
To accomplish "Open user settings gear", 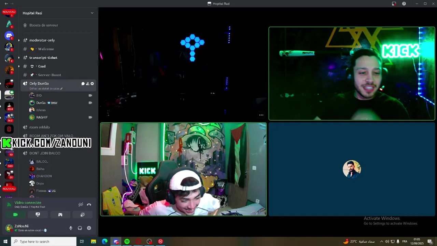I will click(x=89, y=228).
